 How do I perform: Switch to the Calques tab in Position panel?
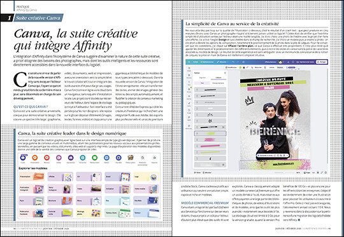pyautogui.click(x=219, y=78)
